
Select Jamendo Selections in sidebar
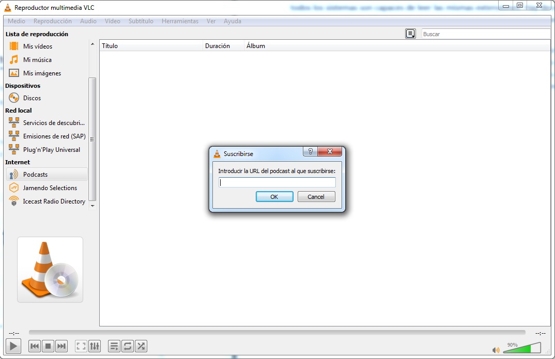(x=50, y=188)
